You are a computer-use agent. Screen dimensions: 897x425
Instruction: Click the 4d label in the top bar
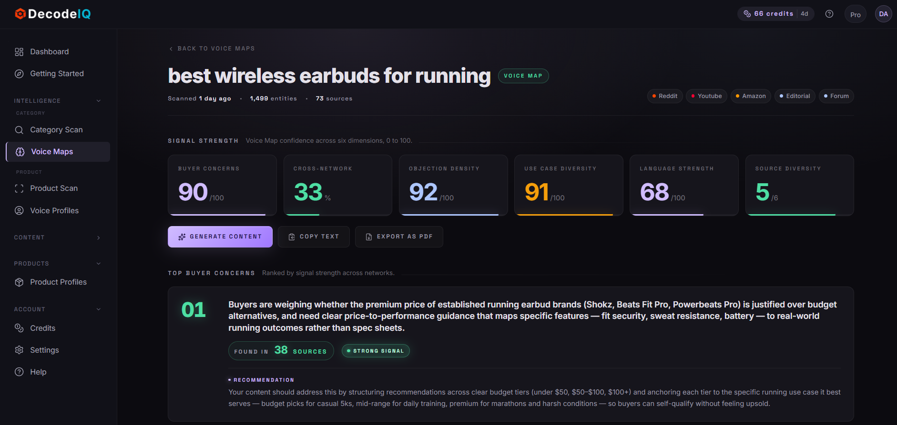coord(805,14)
